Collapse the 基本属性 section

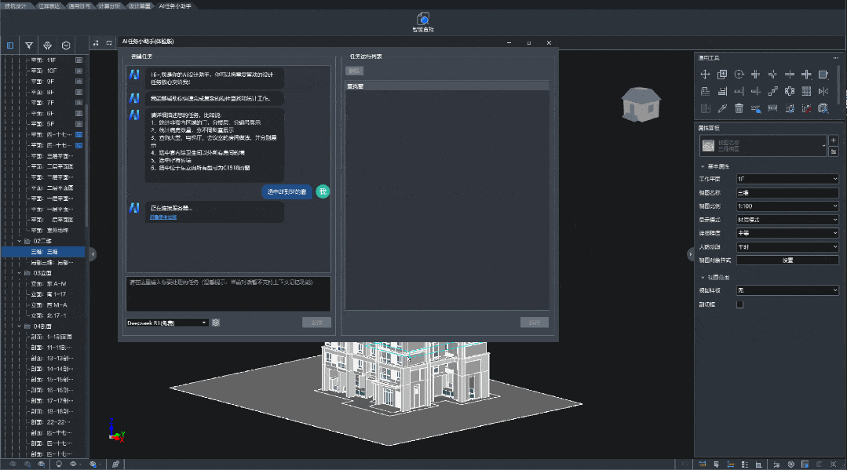703,166
